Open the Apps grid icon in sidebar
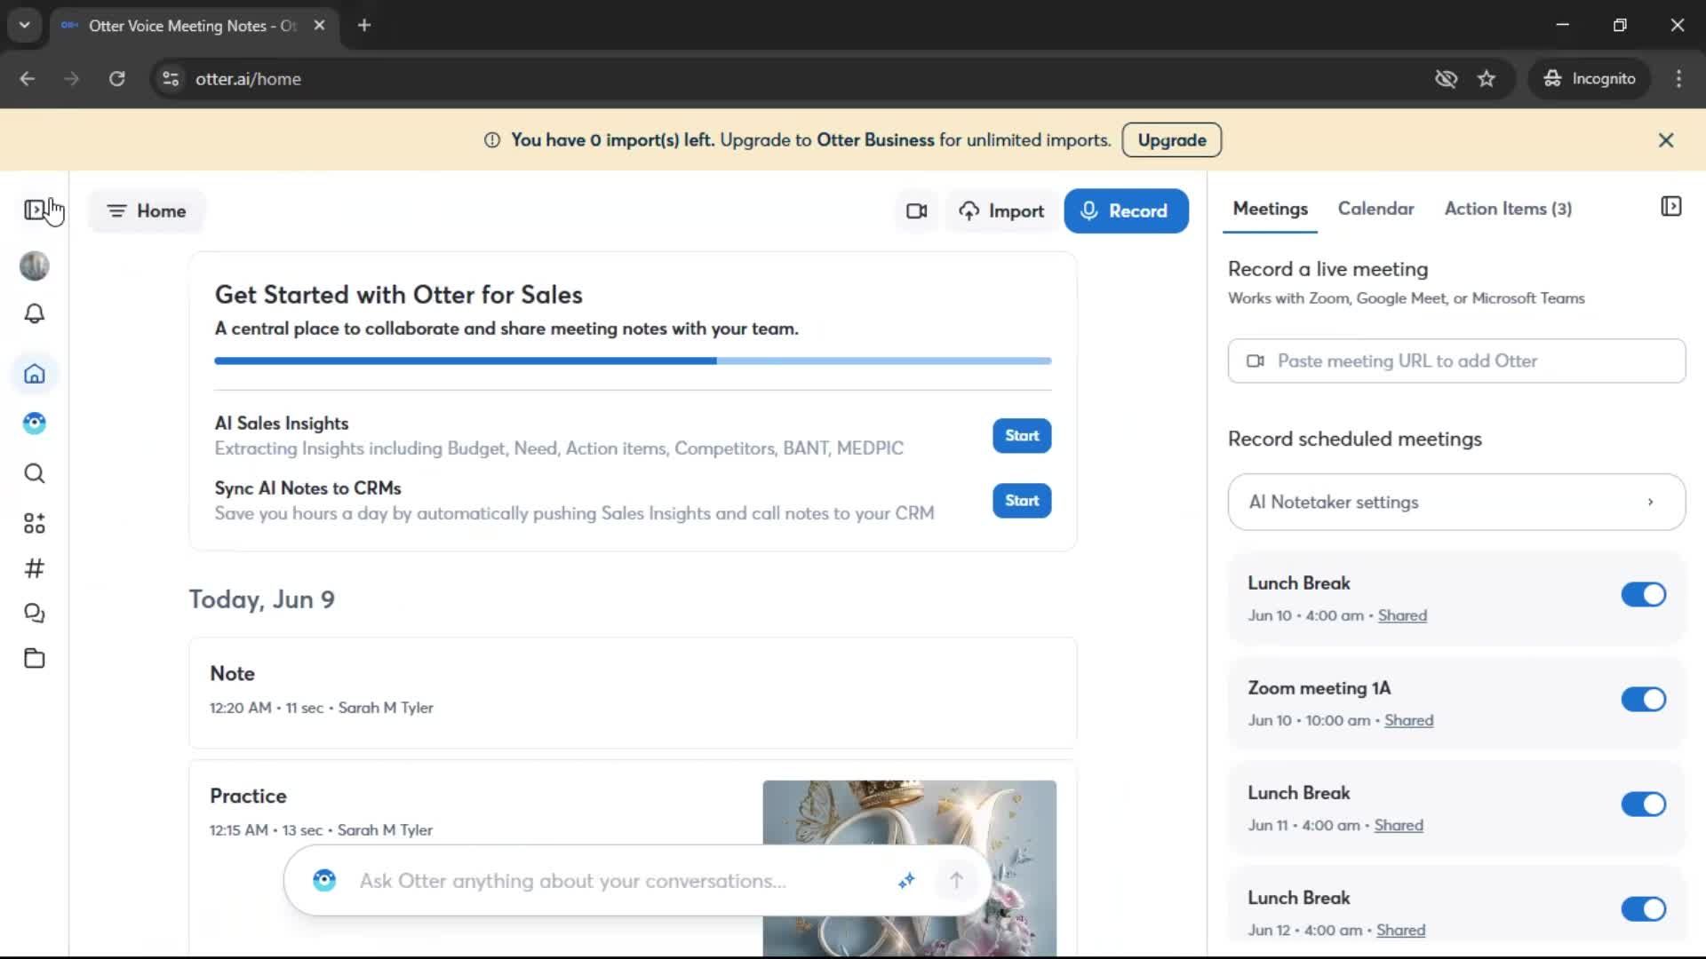The width and height of the screenshot is (1706, 959). click(34, 523)
